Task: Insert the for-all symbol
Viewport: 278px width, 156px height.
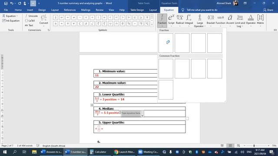Action: [x=74, y=23]
